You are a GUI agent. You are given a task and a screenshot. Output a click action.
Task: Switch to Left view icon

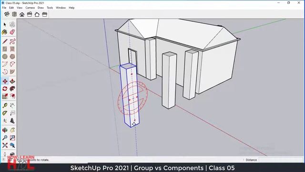(44, 14)
